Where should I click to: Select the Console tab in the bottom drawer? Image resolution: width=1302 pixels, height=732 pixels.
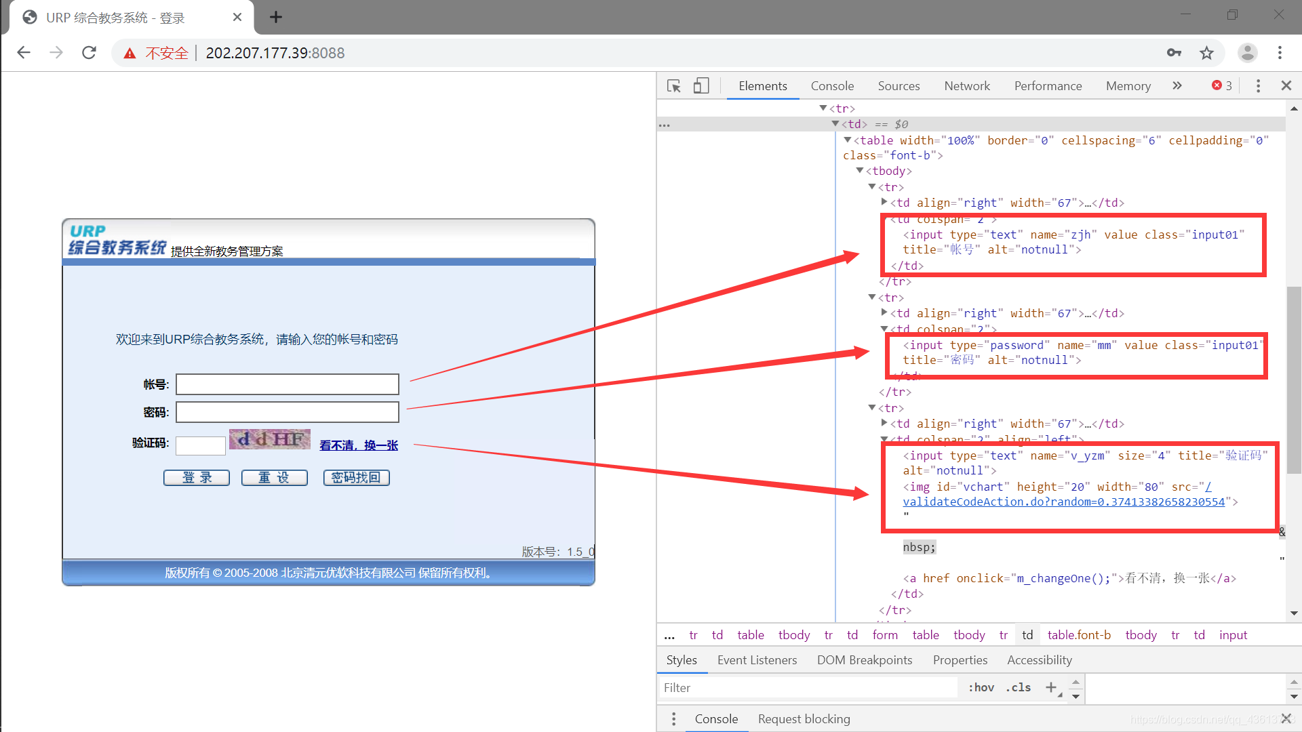coord(716,719)
